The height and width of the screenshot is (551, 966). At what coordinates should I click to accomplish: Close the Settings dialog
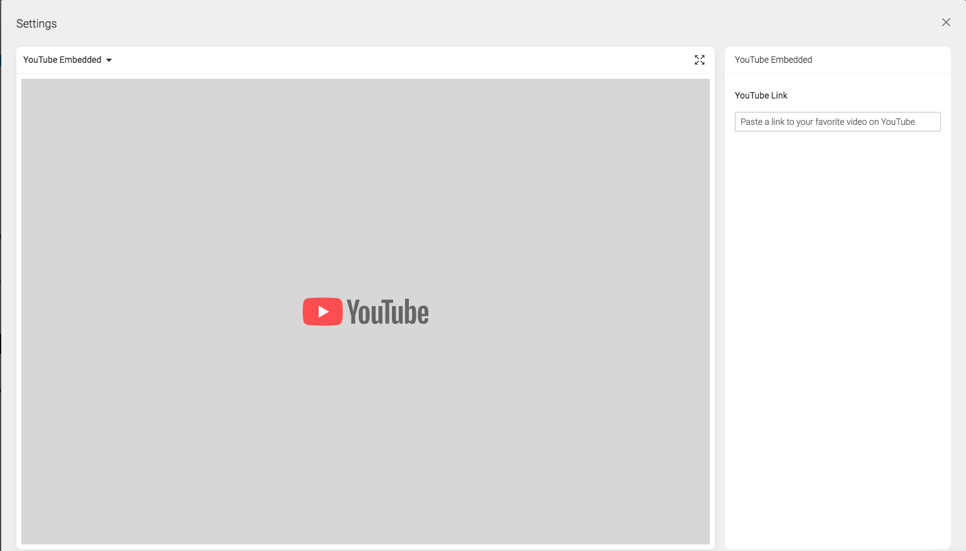tap(946, 23)
